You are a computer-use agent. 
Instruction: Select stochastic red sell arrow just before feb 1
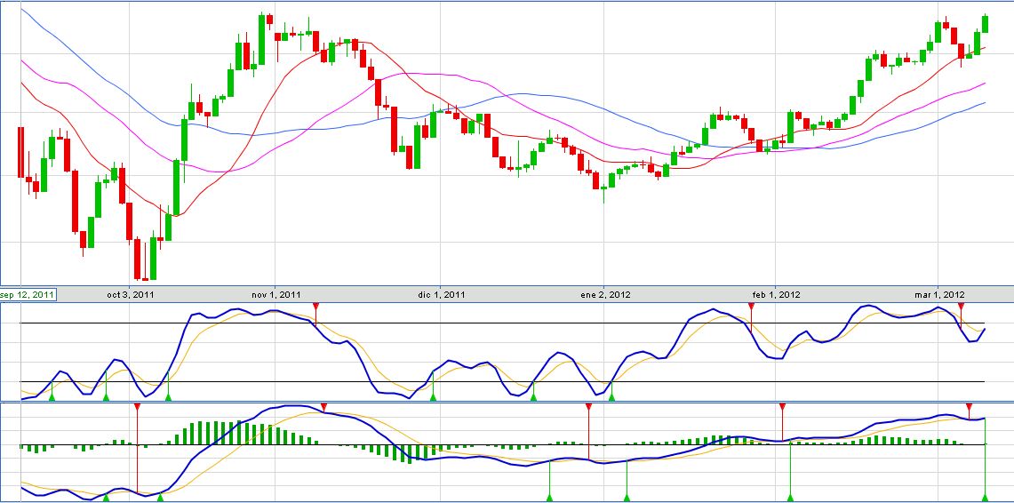click(x=751, y=307)
